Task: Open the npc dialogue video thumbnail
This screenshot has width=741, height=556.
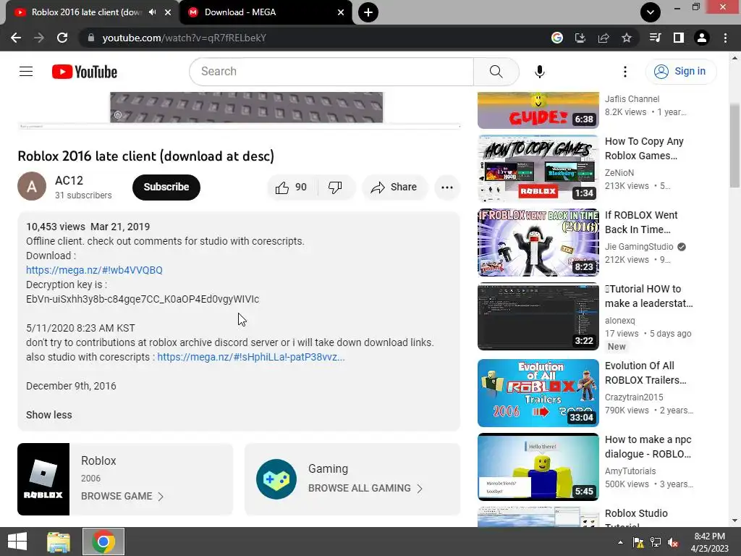Action: 538,467
